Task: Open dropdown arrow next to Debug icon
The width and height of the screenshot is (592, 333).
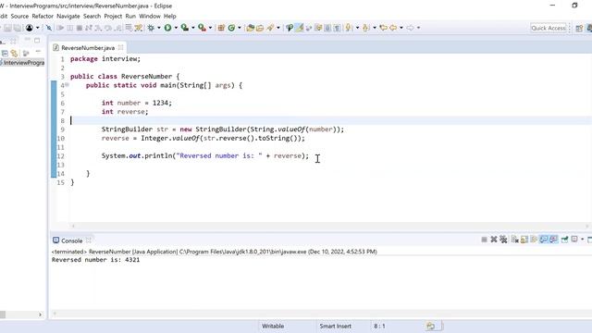Action: (159, 28)
